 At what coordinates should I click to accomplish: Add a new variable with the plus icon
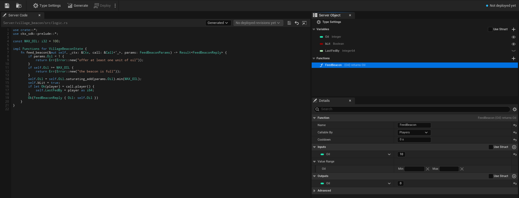[514, 29]
